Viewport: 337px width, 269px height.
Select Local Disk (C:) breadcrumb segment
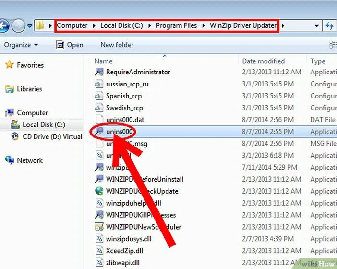[x=121, y=25]
